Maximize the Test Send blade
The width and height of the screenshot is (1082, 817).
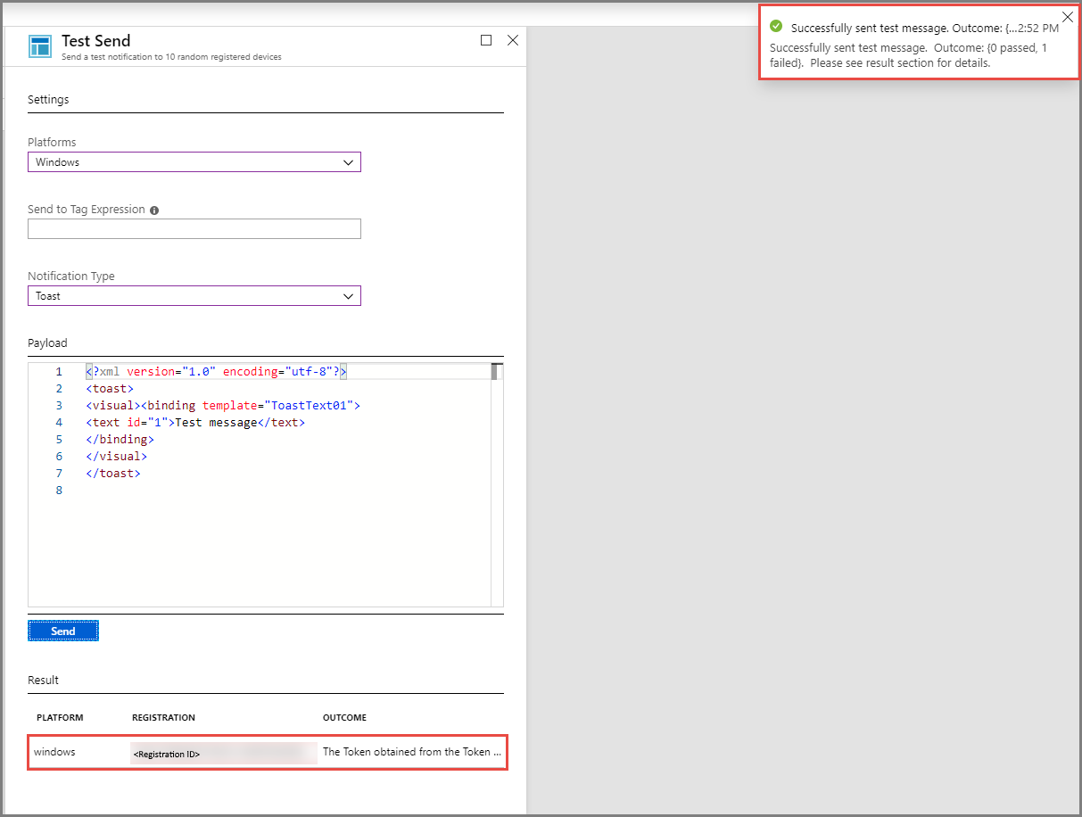click(x=486, y=40)
